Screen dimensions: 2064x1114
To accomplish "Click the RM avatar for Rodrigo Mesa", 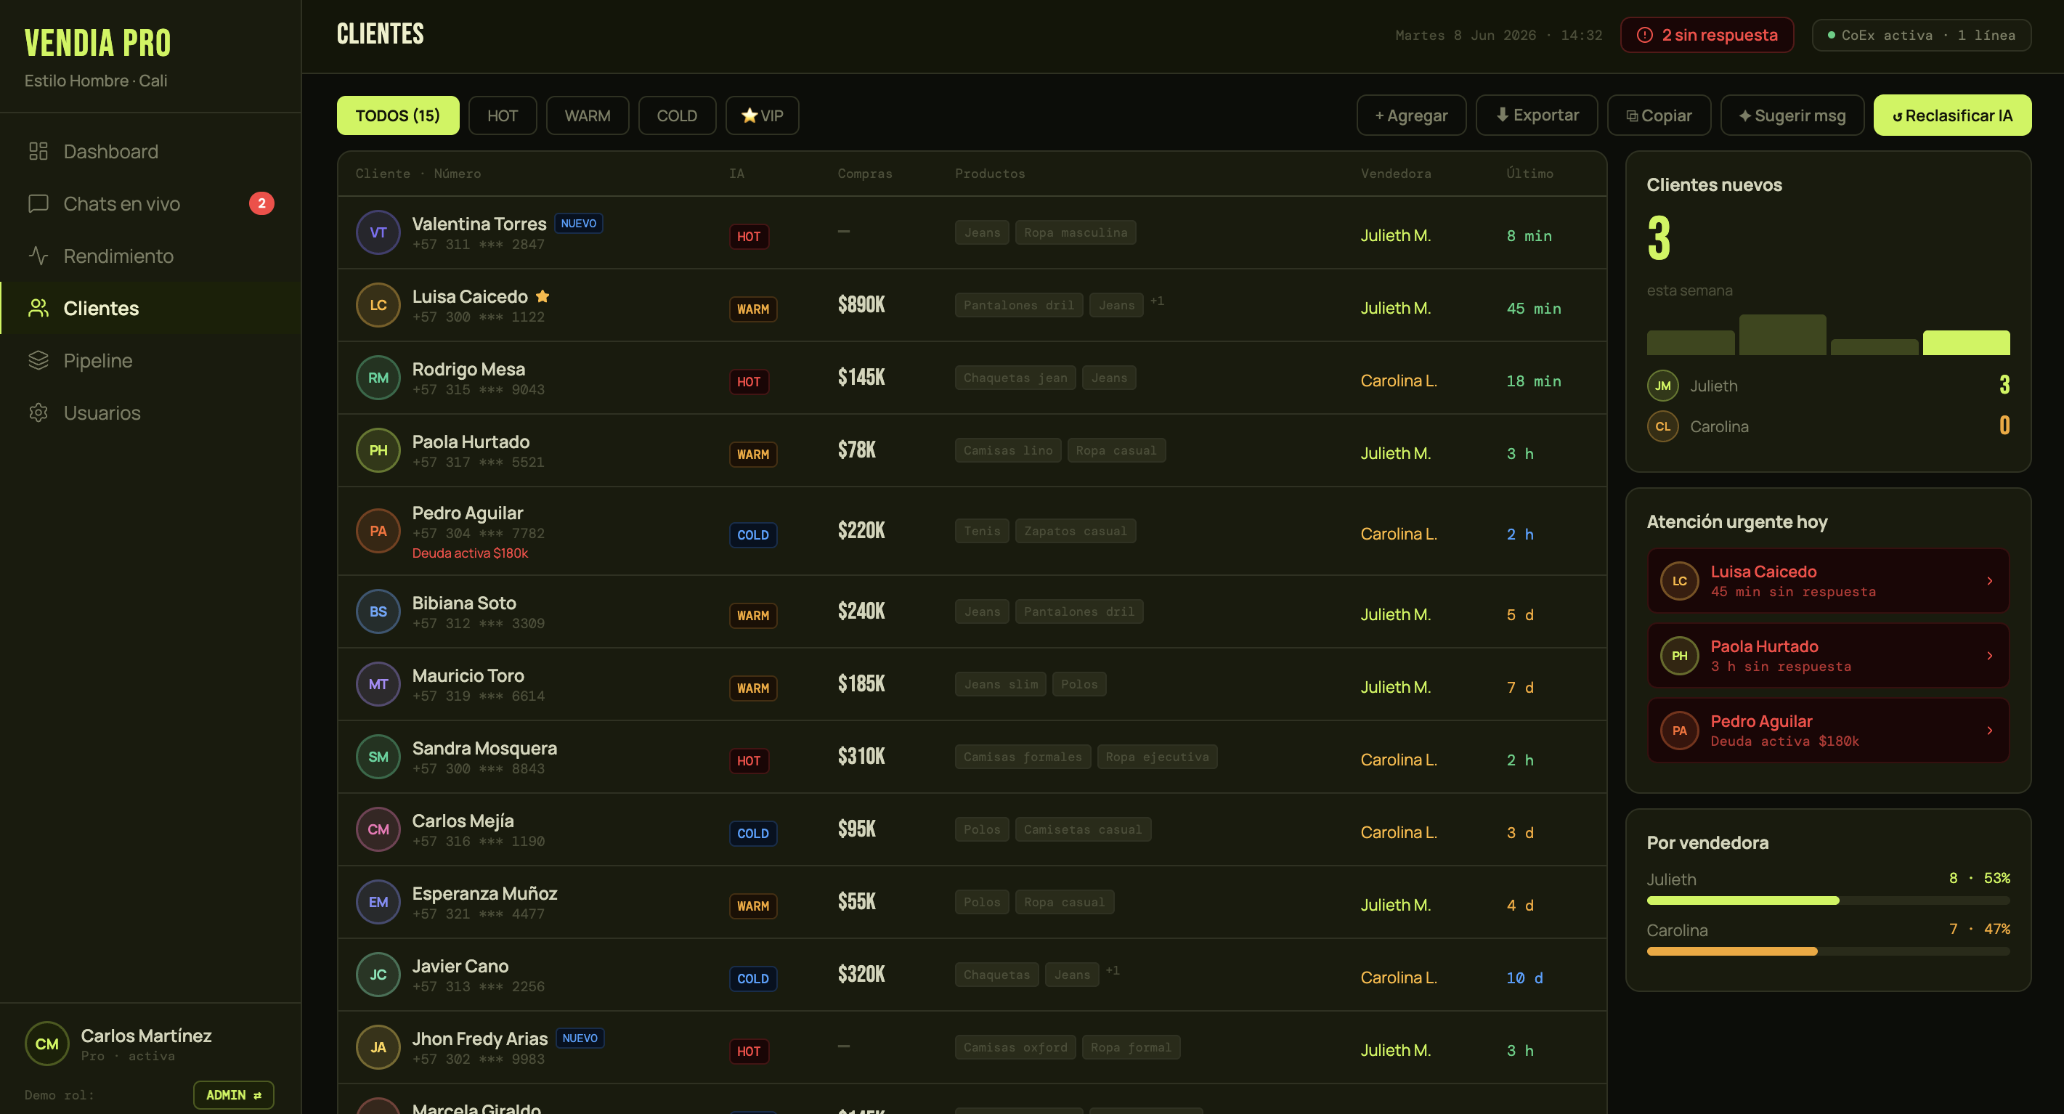I will click(x=378, y=378).
